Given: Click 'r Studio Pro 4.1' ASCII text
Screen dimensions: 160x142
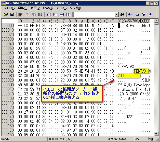Looking at the screenshot, I should [x=134, y=89].
